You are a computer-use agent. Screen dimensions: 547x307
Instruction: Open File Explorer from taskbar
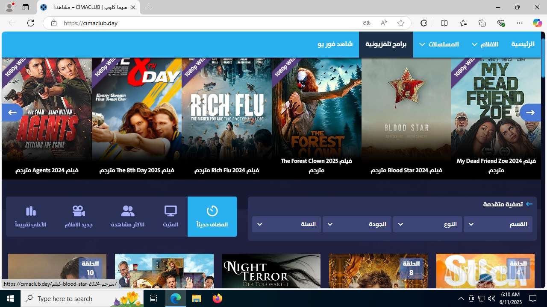[x=197, y=298]
